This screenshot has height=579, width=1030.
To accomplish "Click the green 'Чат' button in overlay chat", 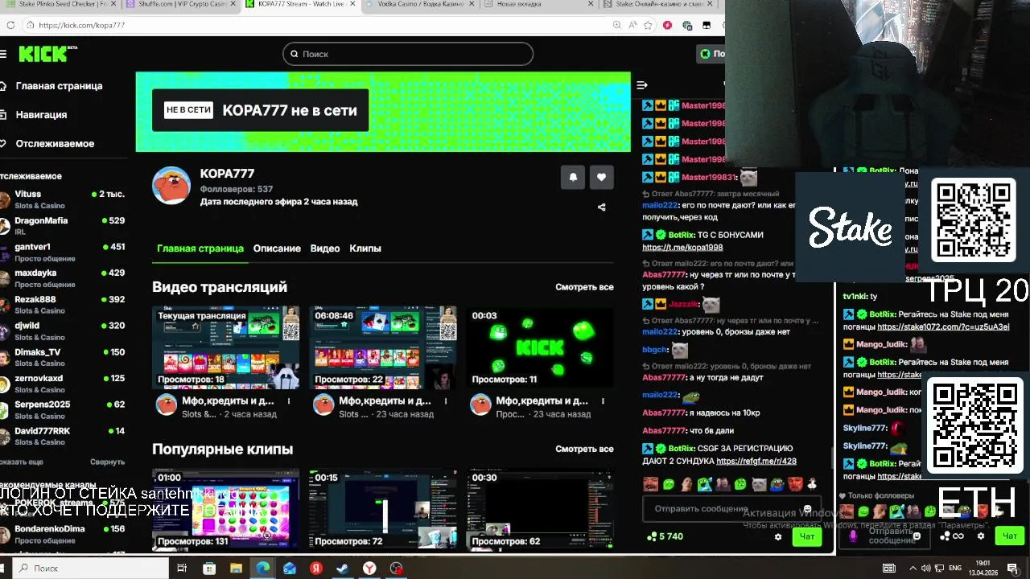I will tap(1010, 536).
